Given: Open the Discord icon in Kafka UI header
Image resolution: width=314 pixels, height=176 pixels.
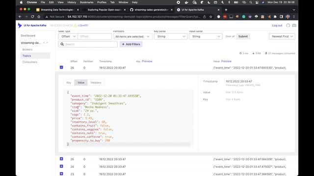Looking at the screenshot, I should point(294,25).
